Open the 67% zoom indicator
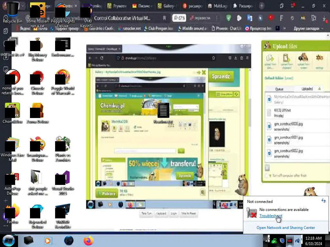 point(179,18)
